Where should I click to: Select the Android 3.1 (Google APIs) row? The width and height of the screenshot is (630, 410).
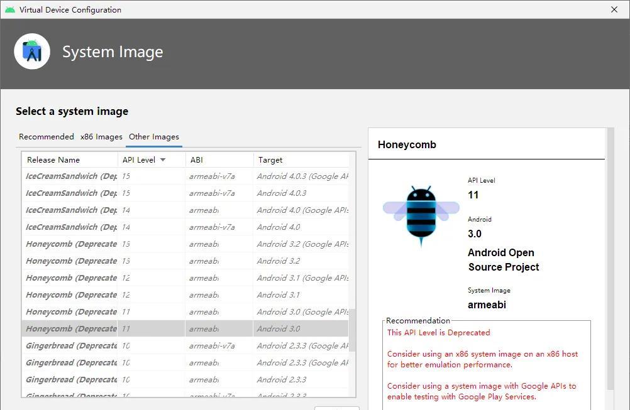point(185,278)
